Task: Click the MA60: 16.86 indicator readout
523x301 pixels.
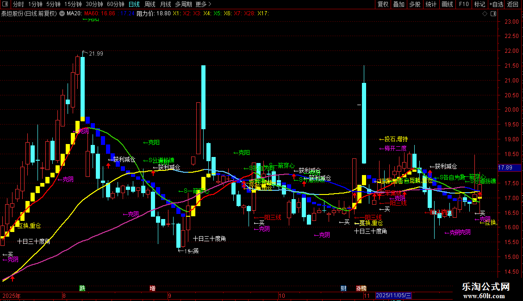Action: tap(100, 13)
